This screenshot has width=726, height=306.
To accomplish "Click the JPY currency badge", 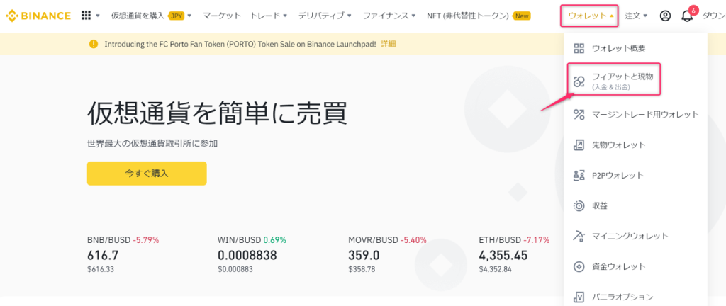I will [x=176, y=16].
